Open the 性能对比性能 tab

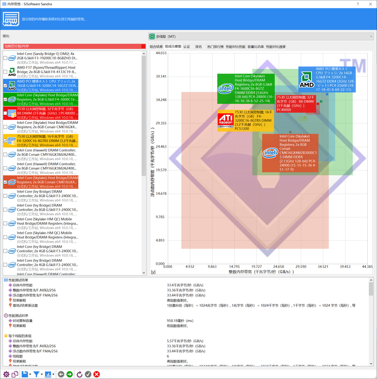(235, 46)
